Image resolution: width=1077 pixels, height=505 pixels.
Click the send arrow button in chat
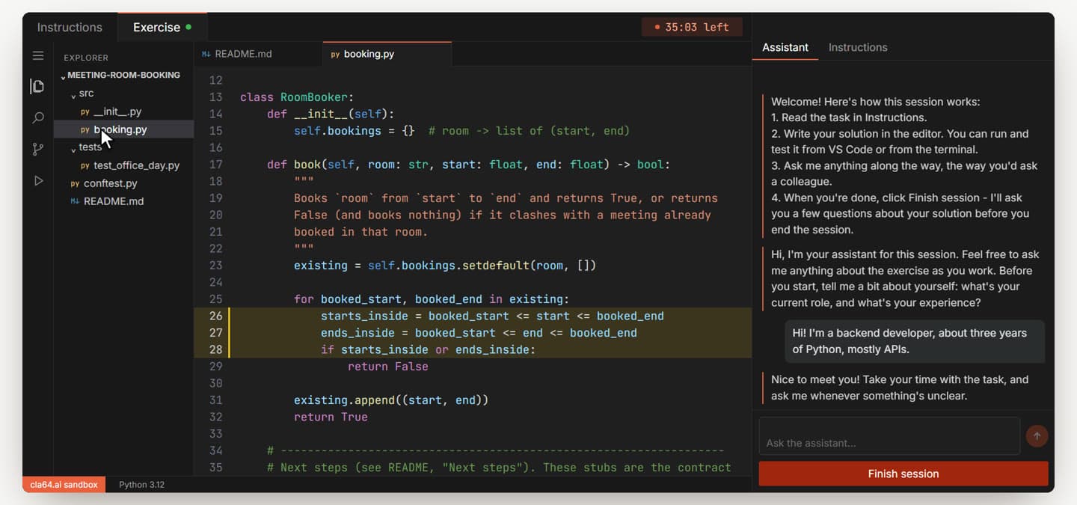point(1037,436)
